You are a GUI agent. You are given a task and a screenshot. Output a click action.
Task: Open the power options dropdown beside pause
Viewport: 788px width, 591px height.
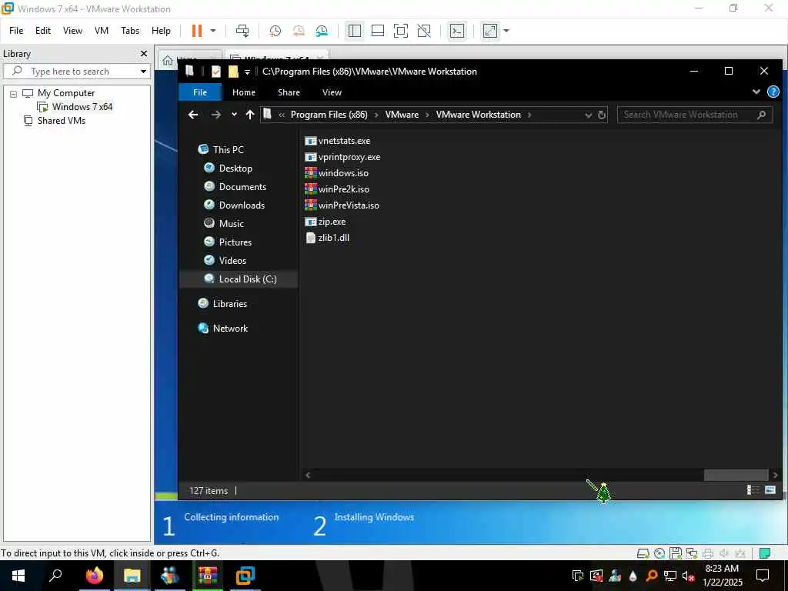pos(213,31)
